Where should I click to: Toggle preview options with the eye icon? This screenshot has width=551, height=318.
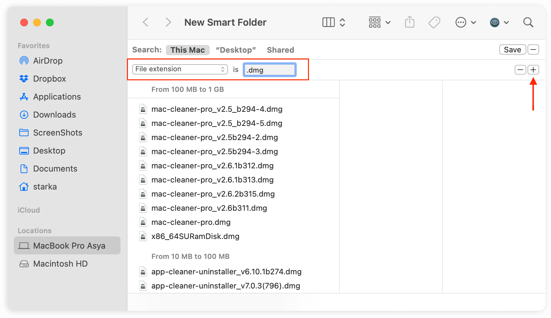pyautogui.click(x=495, y=22)
